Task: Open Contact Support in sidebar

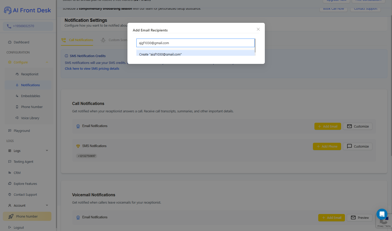Action: pos(25,195)
